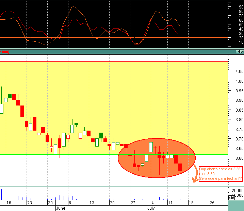The image size is (244, 211).
Task: Click the July month label
Action: click(x=151, y=208)
